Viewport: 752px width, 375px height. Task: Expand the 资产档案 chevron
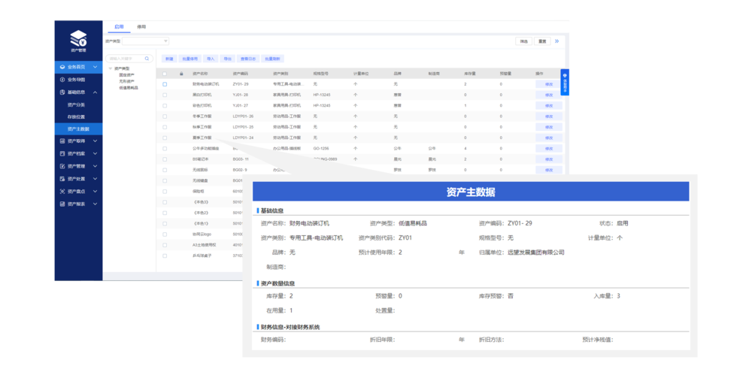click(95, 154)
